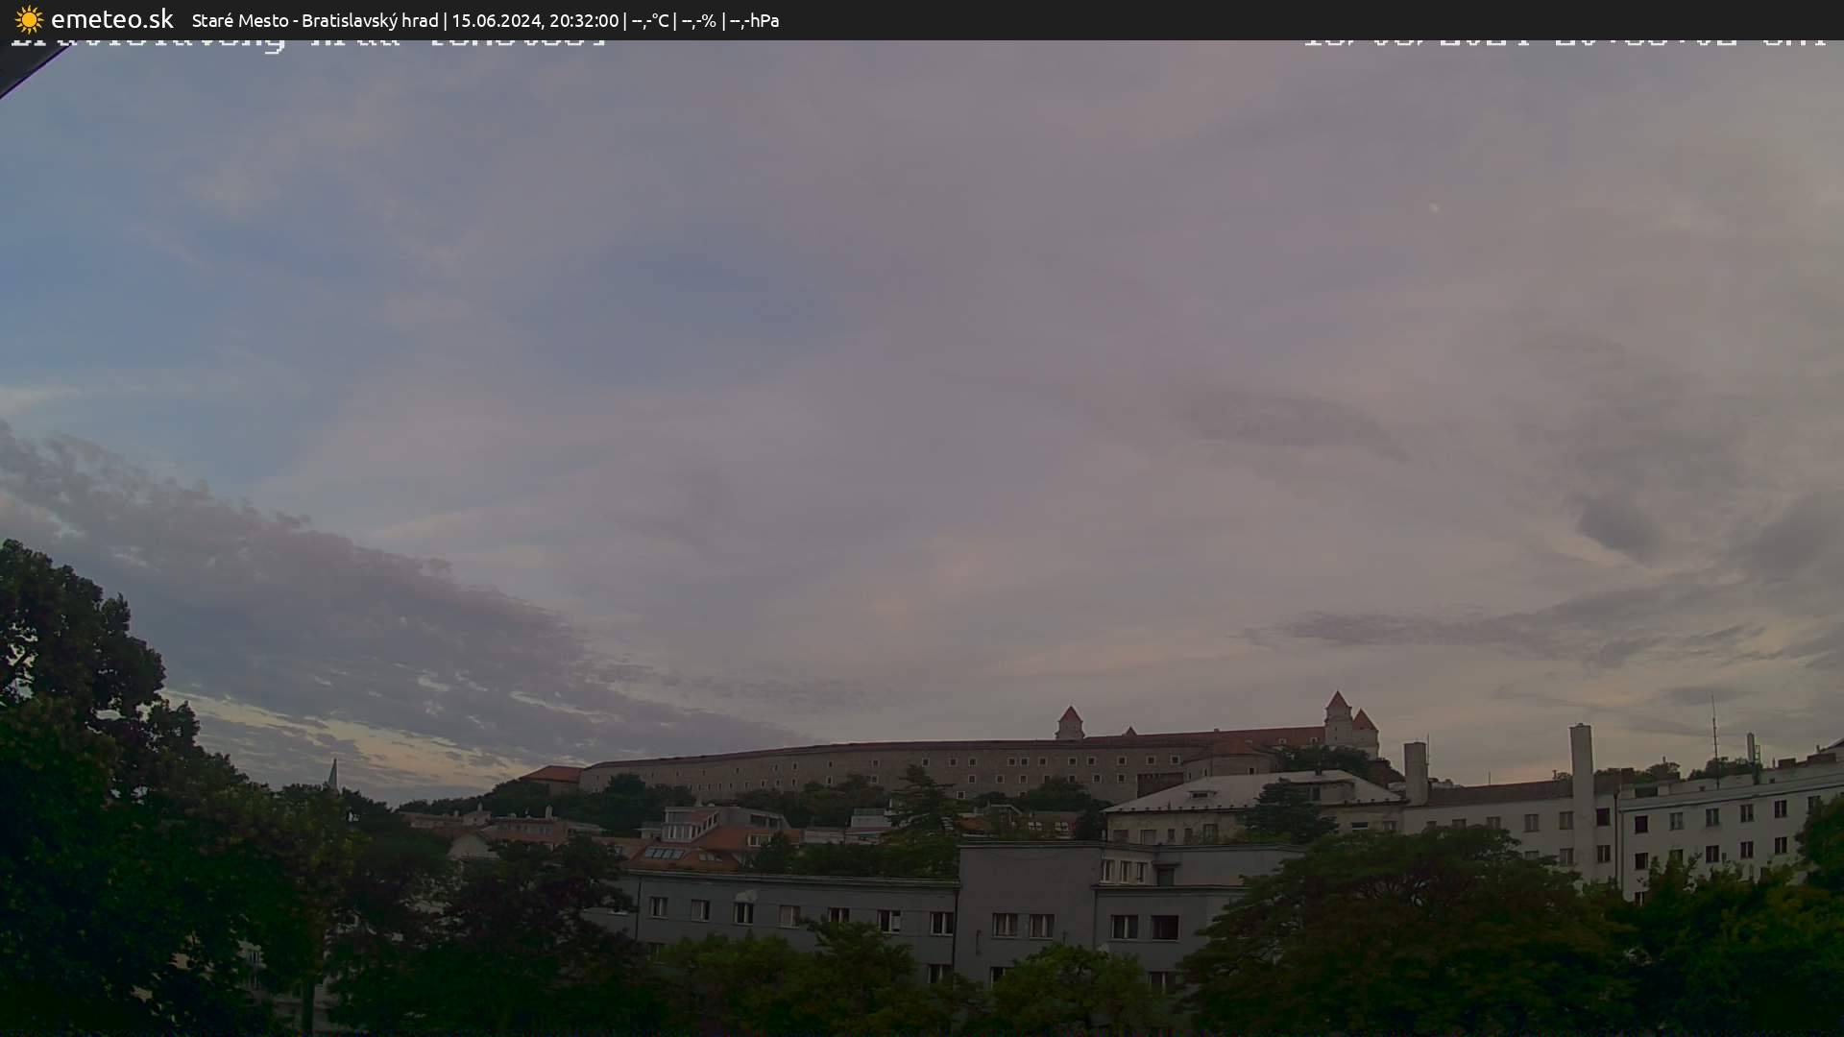Click the left castle tower with red roof
This screenshot has width=1844, height=1037.
[1069, 722]
